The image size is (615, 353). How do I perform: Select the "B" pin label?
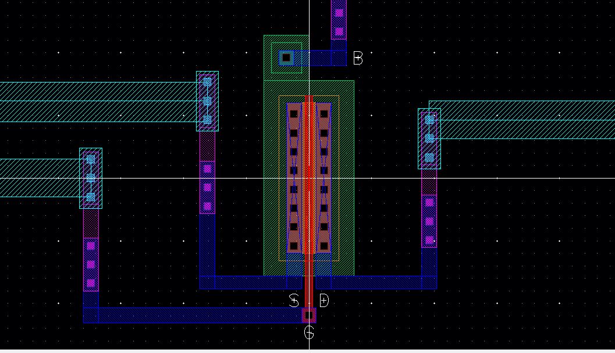pyautogui.click(x=358, y=58)
